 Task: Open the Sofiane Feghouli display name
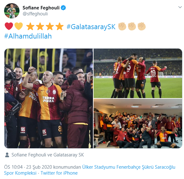[x=41, y=8]
